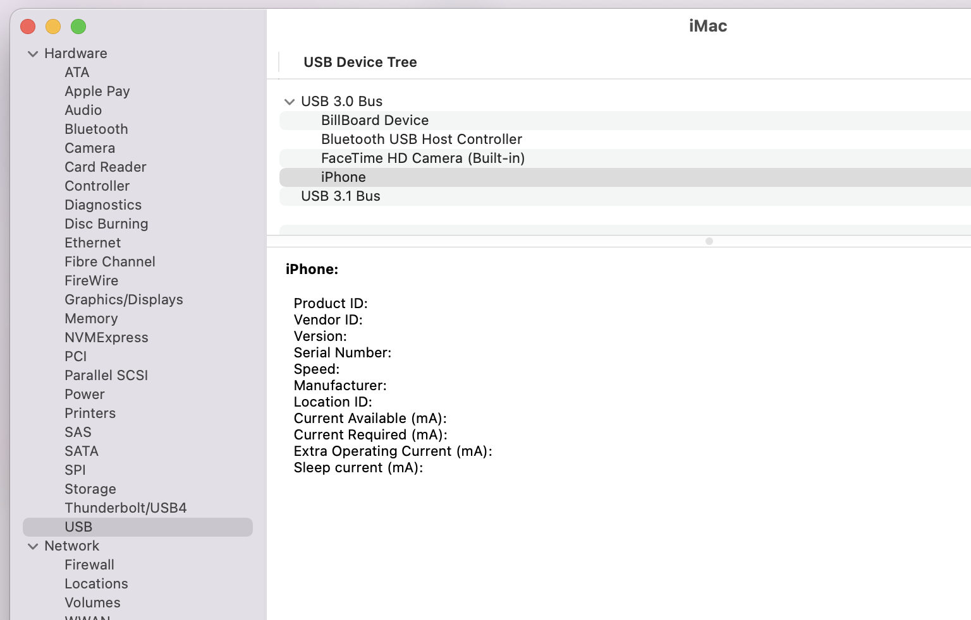This screenshot has height=620, width=971.
Task: Collapse the Network section chevron
Action: [33, 547]
